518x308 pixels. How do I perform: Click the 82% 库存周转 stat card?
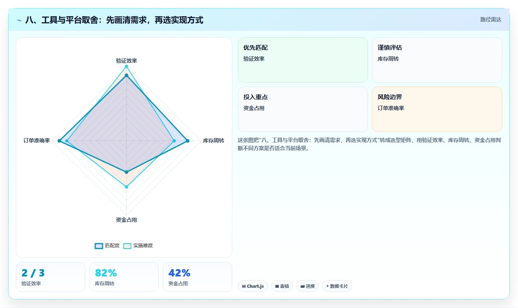click(124, 277)
